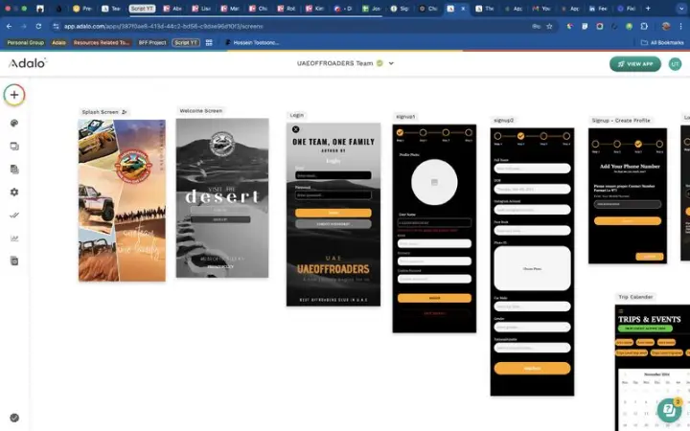
Task: Click the grey Forgot Password button
Action: tap(333, 224)
